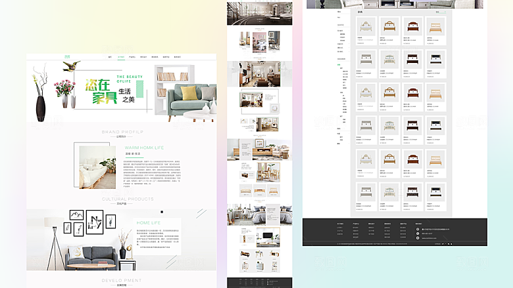Screen dimensions: 513x288
Task: Open the black bed product in the second row
Action: pyautogui.click(x=436, y=64)
